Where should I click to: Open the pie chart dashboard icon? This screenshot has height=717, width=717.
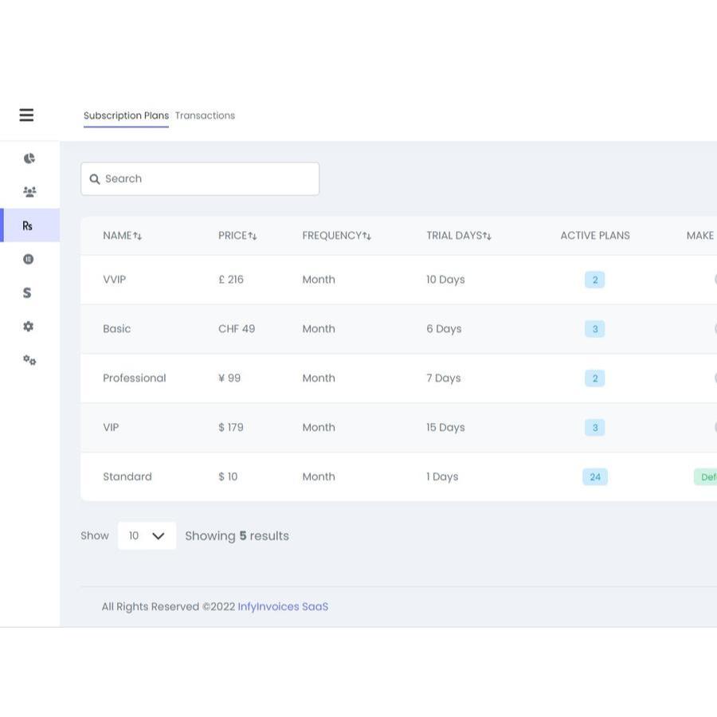click(29, 159)
